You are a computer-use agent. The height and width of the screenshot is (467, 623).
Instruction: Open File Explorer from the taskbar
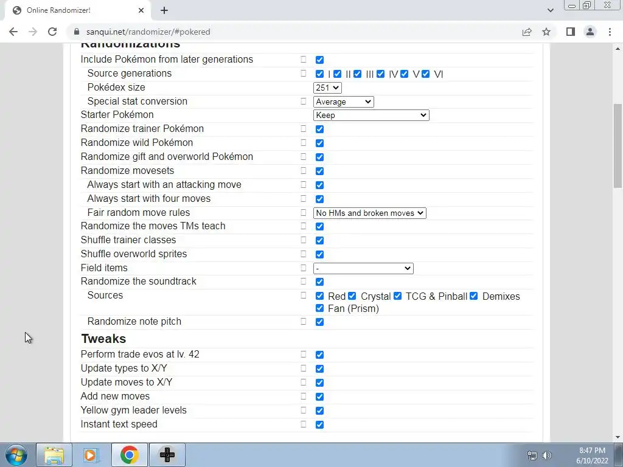point(54,455)
